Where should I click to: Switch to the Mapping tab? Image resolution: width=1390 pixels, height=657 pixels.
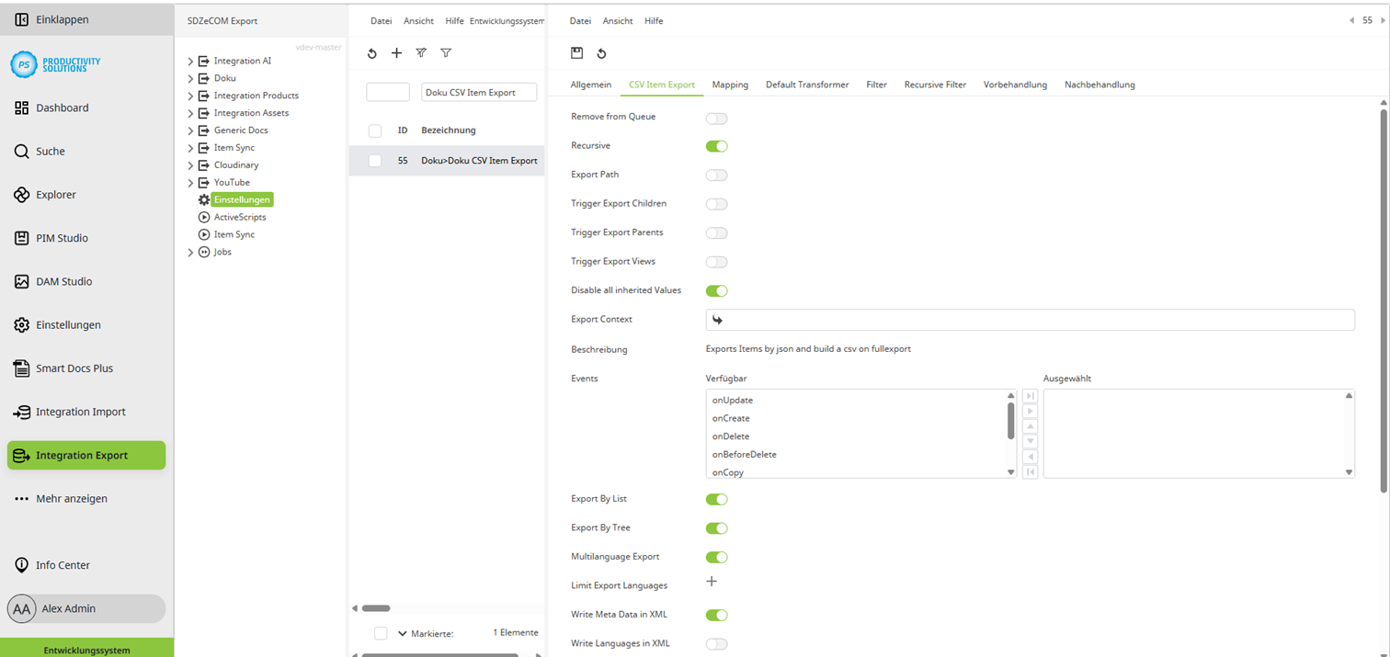[x=729, y=84]
